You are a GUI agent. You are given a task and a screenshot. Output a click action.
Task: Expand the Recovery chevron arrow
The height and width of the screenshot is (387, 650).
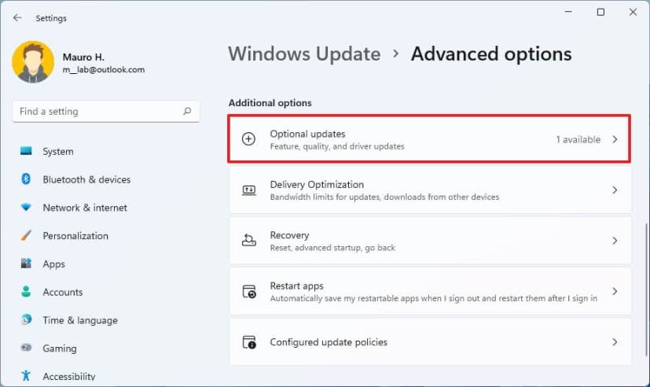[x=615, y=241]
